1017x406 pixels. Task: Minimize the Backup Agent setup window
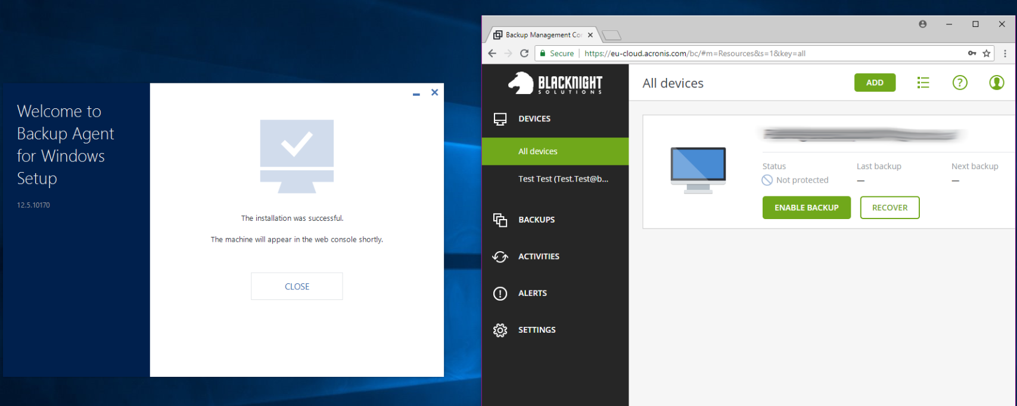pos(416,93)
